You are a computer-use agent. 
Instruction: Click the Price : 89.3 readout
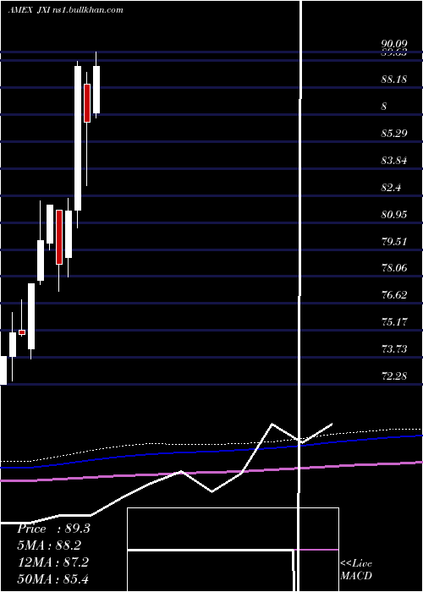53,529
